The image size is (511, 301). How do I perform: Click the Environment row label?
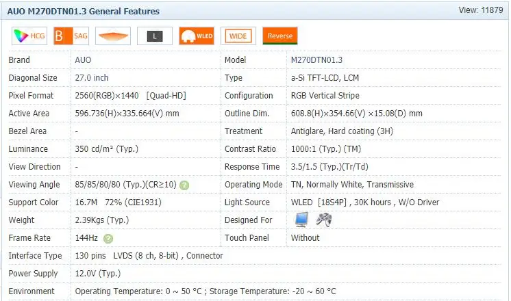click(x=32, y=291)
